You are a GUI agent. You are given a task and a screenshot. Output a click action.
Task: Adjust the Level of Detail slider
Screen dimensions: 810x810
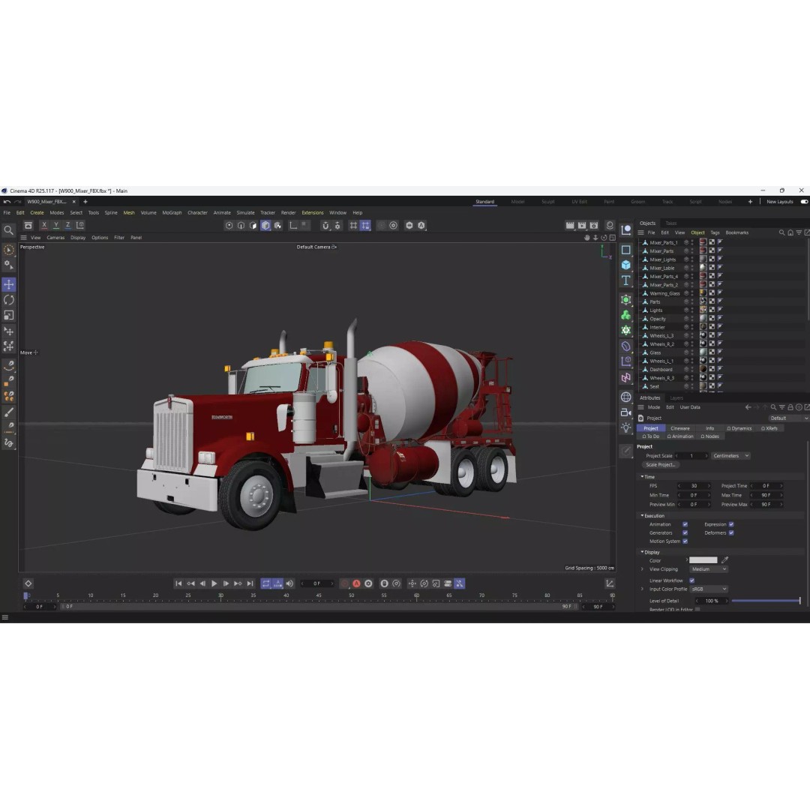coord(766,600)
